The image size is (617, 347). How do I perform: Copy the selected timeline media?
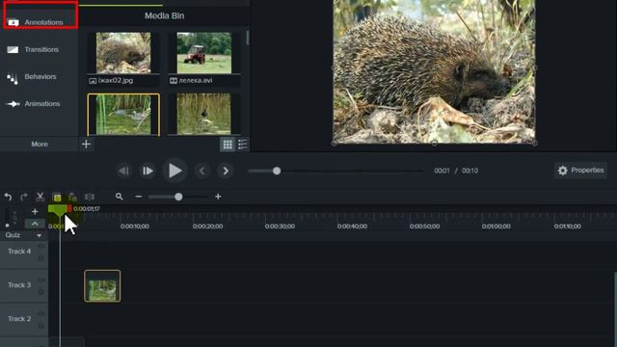57,197
